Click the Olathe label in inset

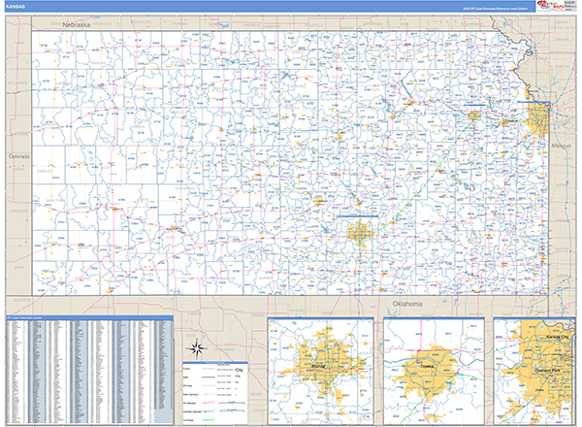(x=539, y=390)
